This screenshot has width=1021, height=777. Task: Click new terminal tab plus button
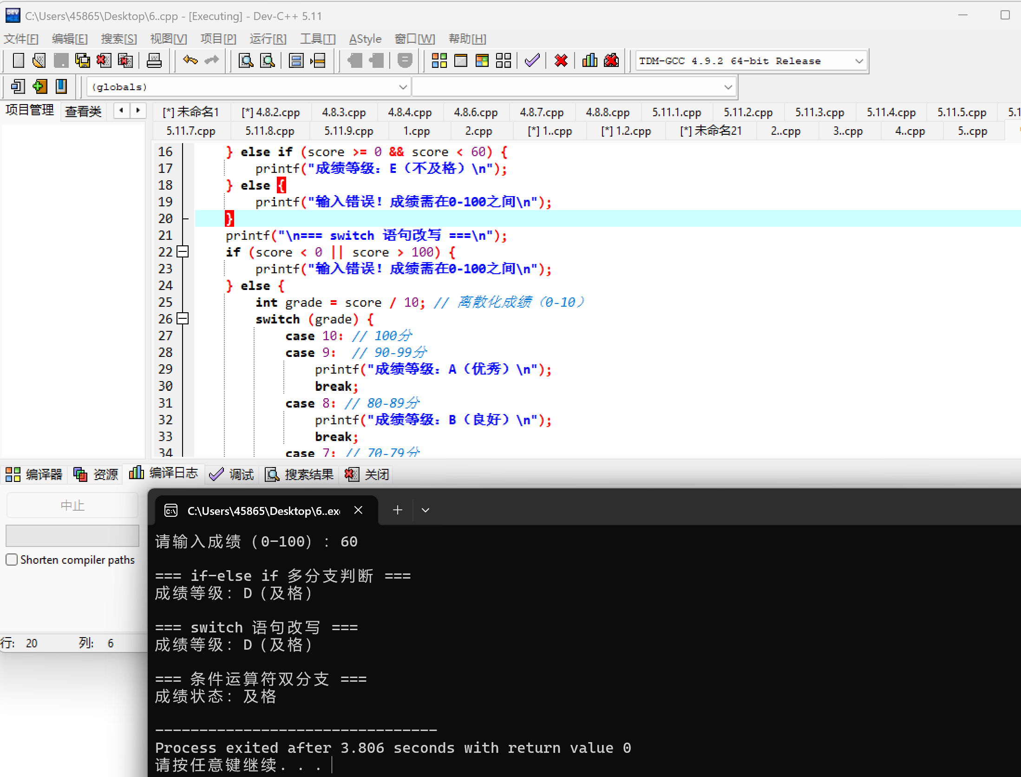click(x=398, y=510)
